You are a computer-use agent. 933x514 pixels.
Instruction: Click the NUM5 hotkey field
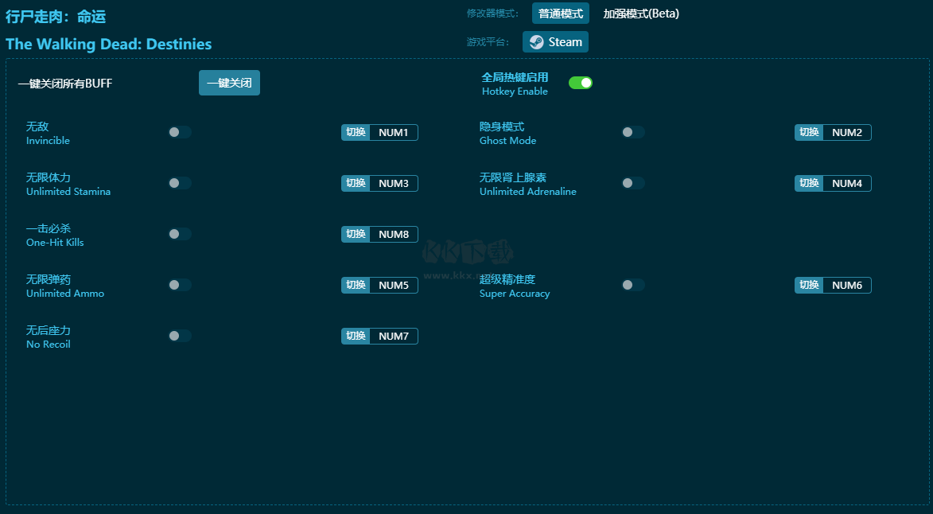(394, 285)
